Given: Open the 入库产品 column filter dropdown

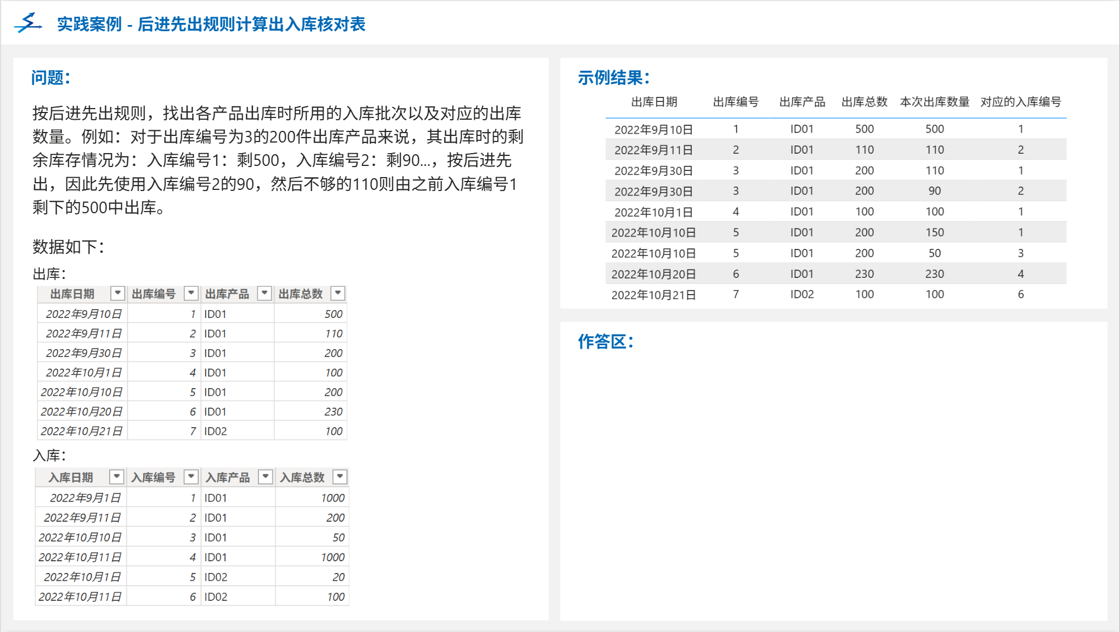Looking at the screenshot, I should click(266, 477).
